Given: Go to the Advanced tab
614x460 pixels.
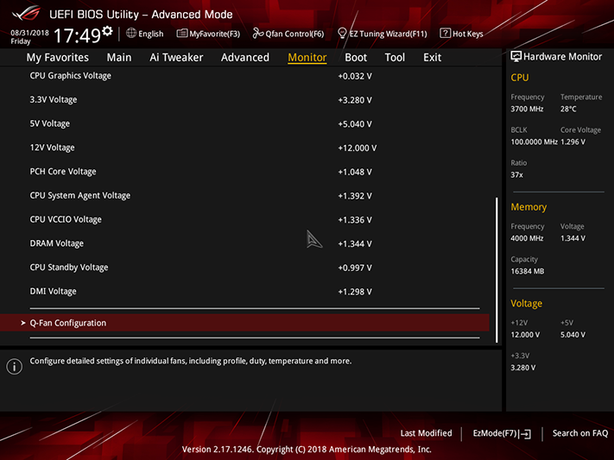Looking at the screenshot, I should tap(245, 57).
